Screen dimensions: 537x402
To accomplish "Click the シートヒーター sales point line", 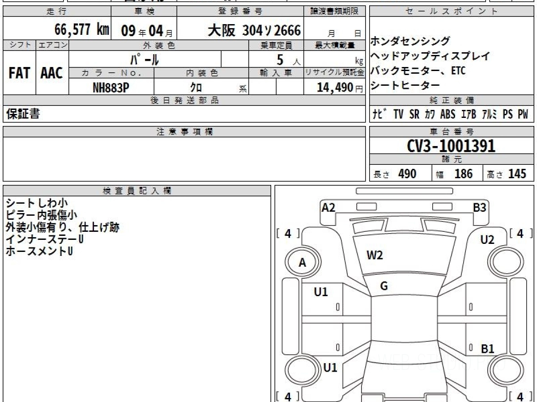I will 405,85.
